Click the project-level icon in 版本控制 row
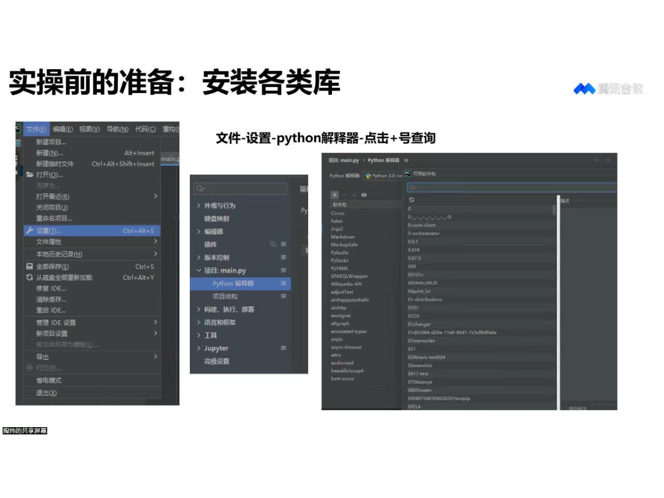 [x=283, y=257]
